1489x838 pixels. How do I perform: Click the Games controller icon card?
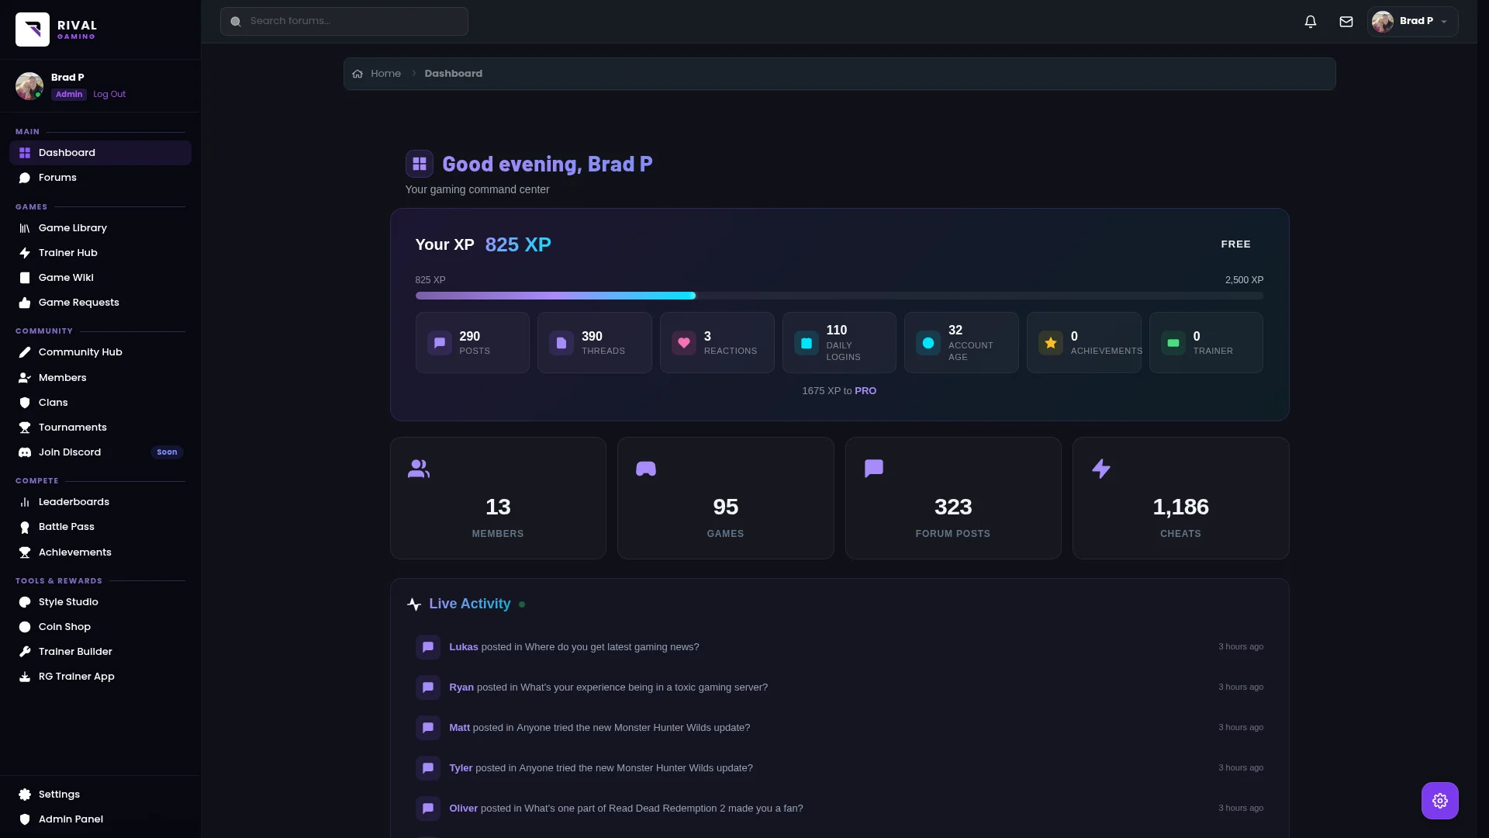(645, 469)
